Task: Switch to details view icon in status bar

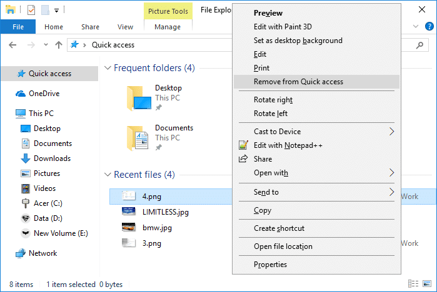Action: [413, 284]
